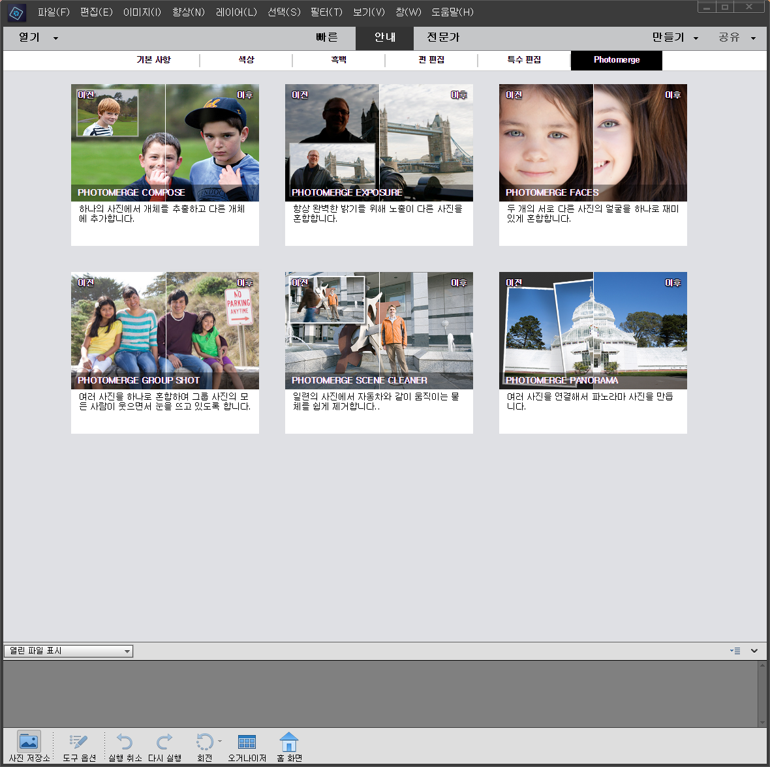770x767 pixels.
Task: Click the Photoshop Elements app logo
Action: coord(16,13)
